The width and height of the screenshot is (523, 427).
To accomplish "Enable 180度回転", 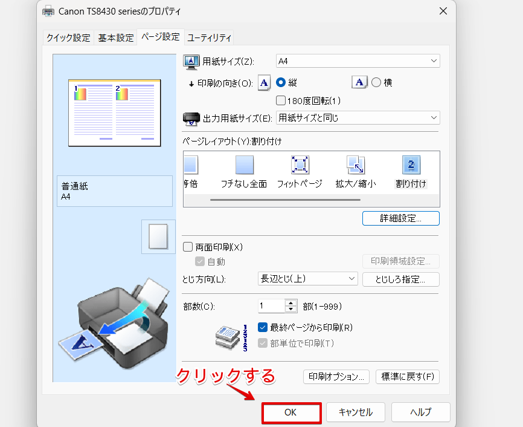I will coord(281,100).
